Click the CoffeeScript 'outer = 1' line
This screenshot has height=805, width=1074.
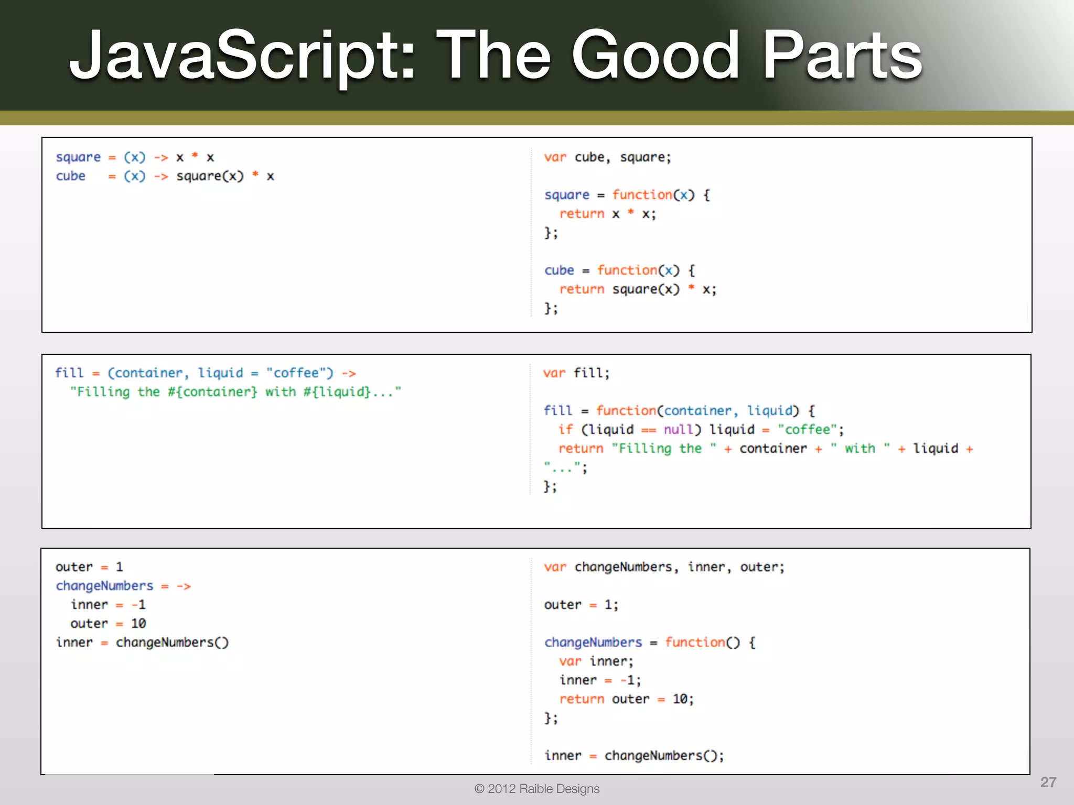click(89, 567)
